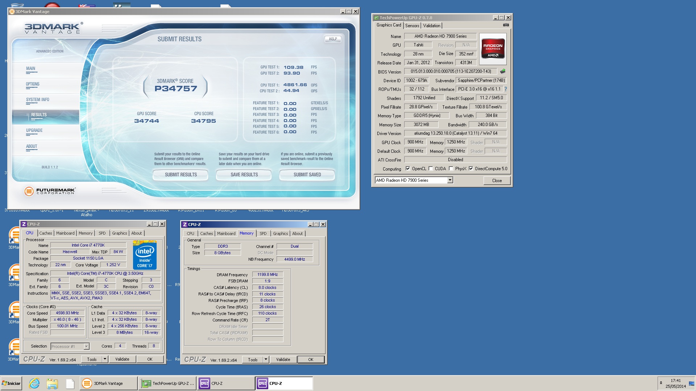Click the Save Results button
696x391 pixels.
[x=244, y=175]
